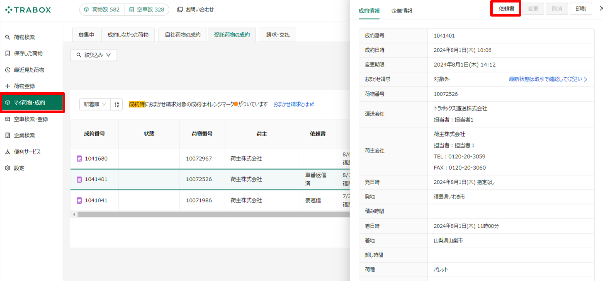
Task: Select the 成約情報 panel tab
Action: pyautogui.click(x=369, y=11)
